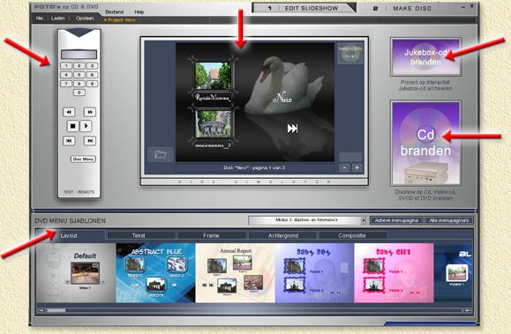Image resolution: width=511 pixels, height=334 pixels.
Task: Click number 8 on the remote keypad
Action: [x=79, y=84]
